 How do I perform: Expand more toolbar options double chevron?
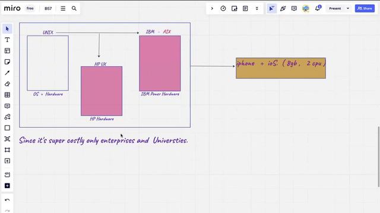pos(257,8)
